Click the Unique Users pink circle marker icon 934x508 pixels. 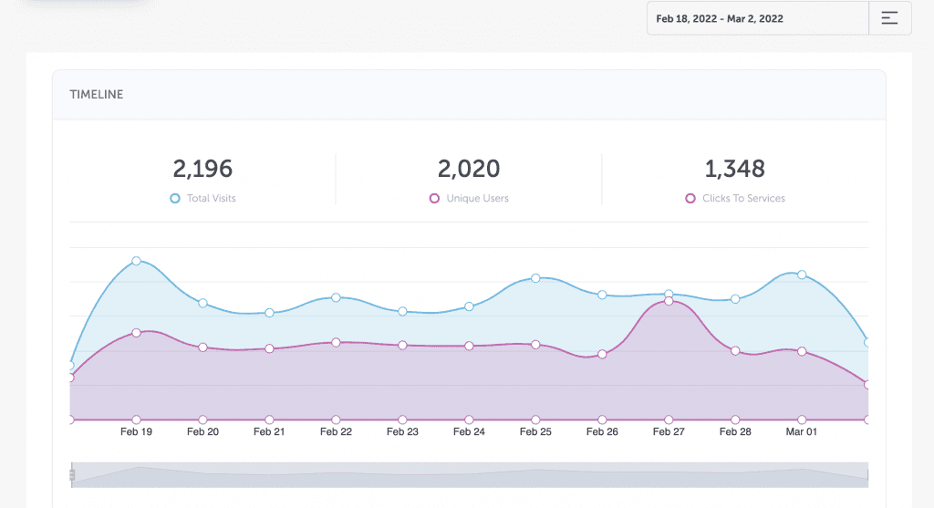pos(434,198)
